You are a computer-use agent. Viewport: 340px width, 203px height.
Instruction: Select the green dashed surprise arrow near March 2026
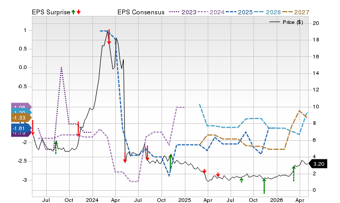(x=294, y=173)
